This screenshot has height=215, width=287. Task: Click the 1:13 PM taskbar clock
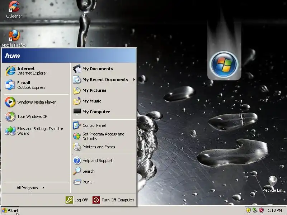coord(275,210)
